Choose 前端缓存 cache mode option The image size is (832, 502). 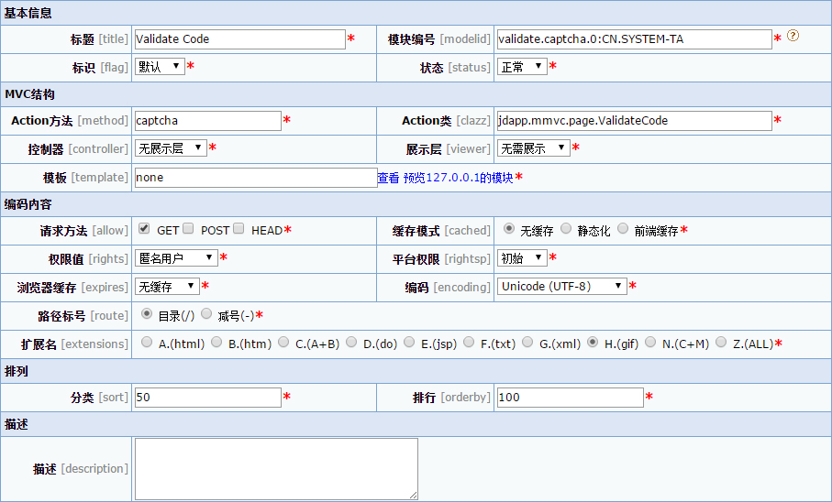(x=623, y=229)
